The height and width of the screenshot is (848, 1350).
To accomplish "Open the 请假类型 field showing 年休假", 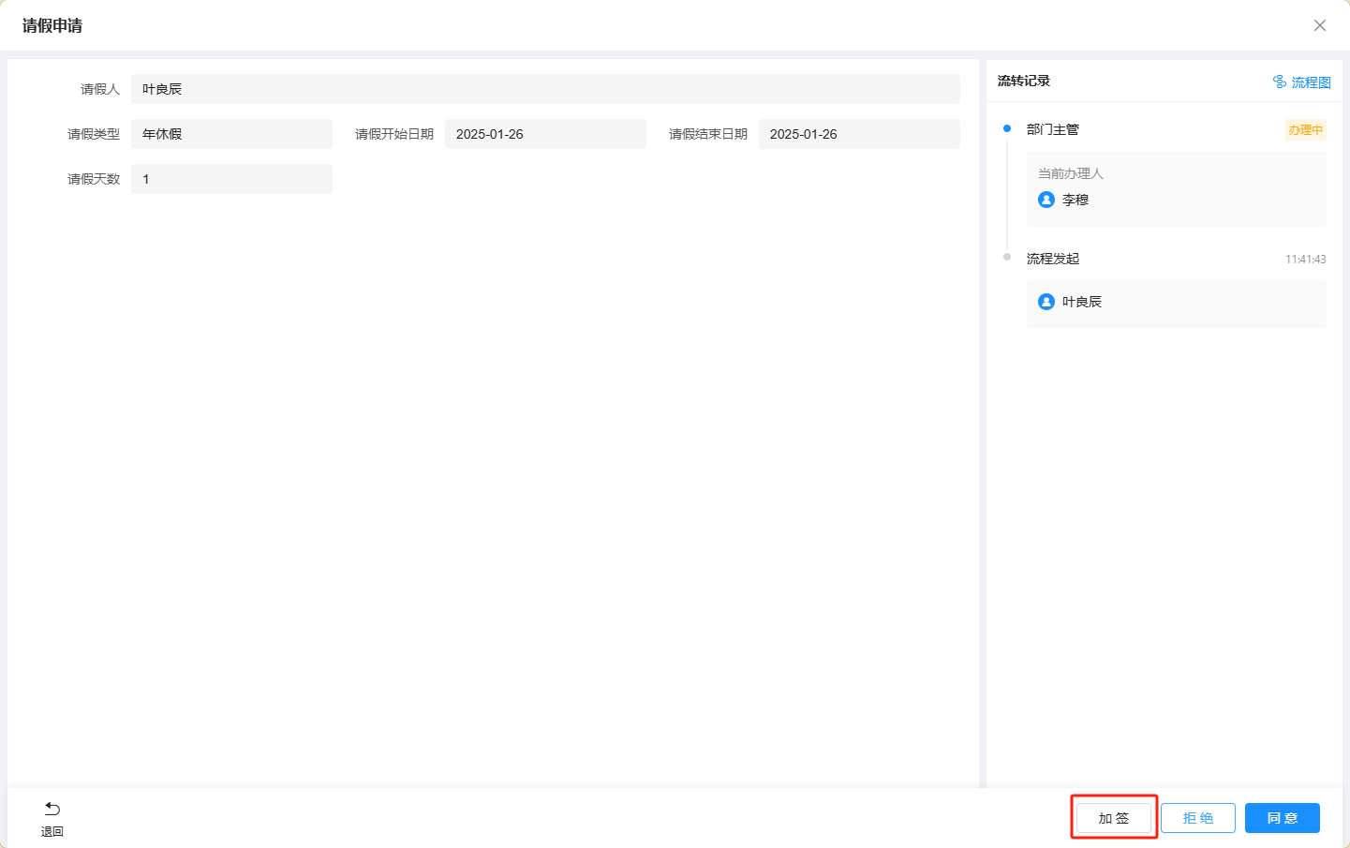I will click(231, 134).
